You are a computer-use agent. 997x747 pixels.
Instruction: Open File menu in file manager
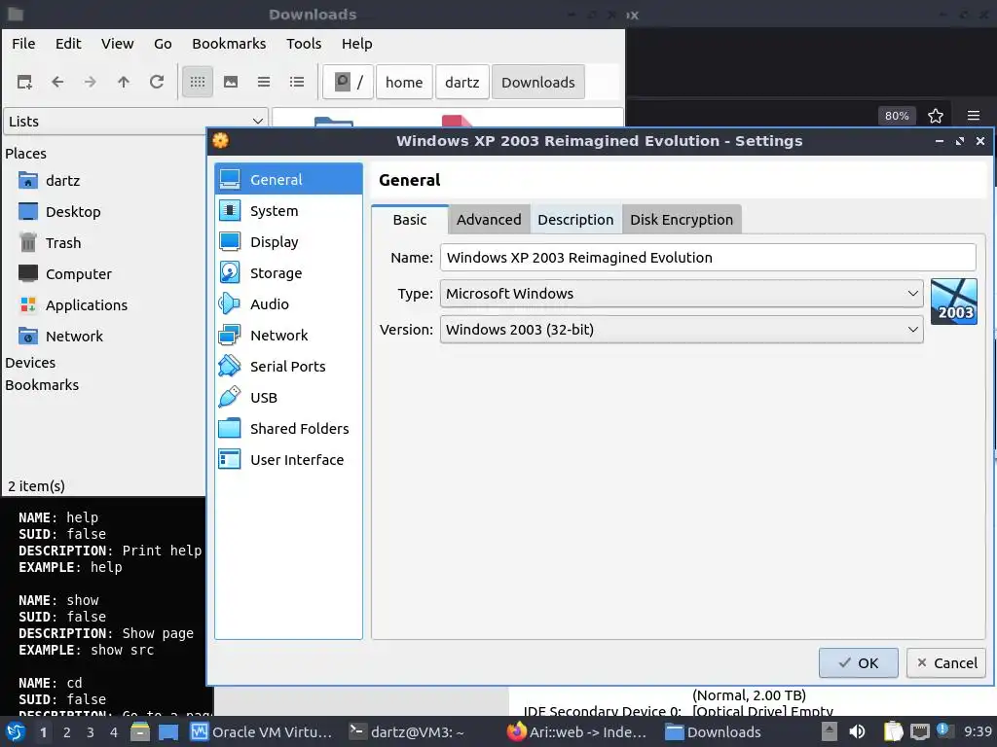pos(23,44)
